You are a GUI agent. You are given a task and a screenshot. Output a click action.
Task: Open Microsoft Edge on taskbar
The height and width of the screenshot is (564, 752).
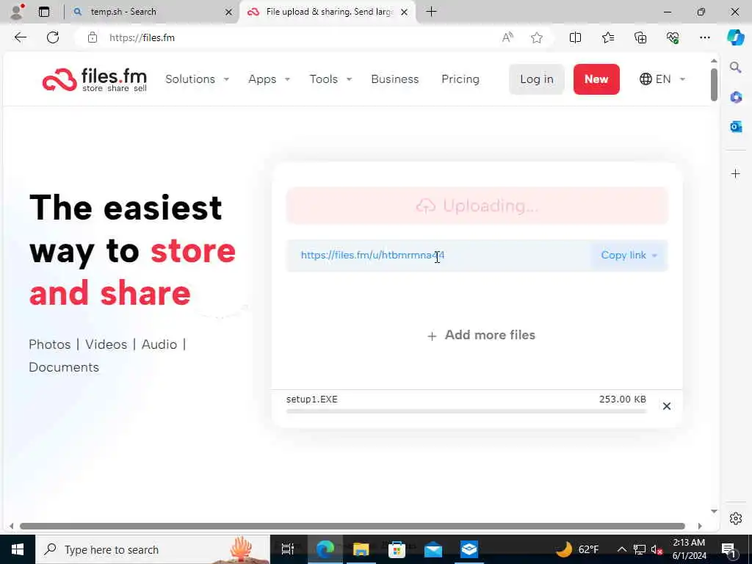coord(325,549)
